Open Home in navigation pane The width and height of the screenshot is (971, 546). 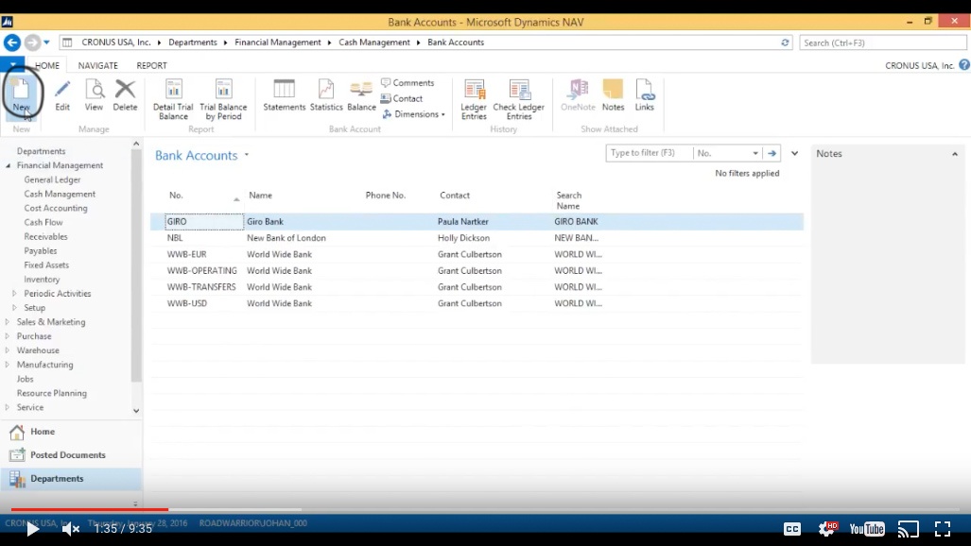pyautogui.click(x=71, y=432)
